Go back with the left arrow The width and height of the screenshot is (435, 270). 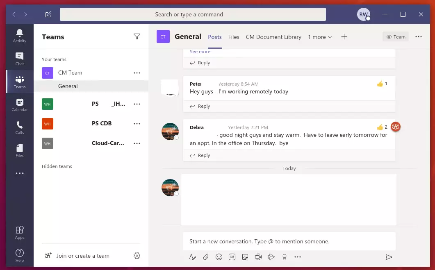coord(14,14)
